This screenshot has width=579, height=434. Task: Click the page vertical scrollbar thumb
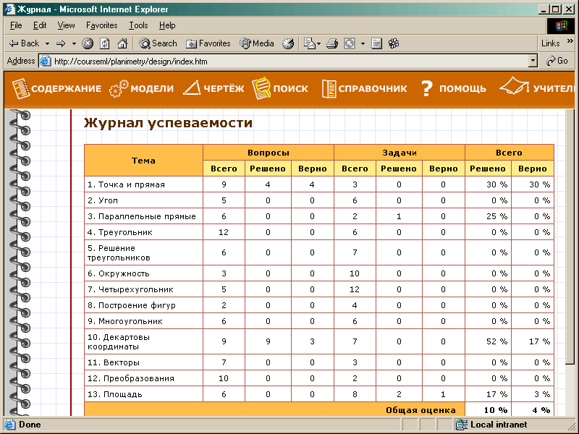570,237
